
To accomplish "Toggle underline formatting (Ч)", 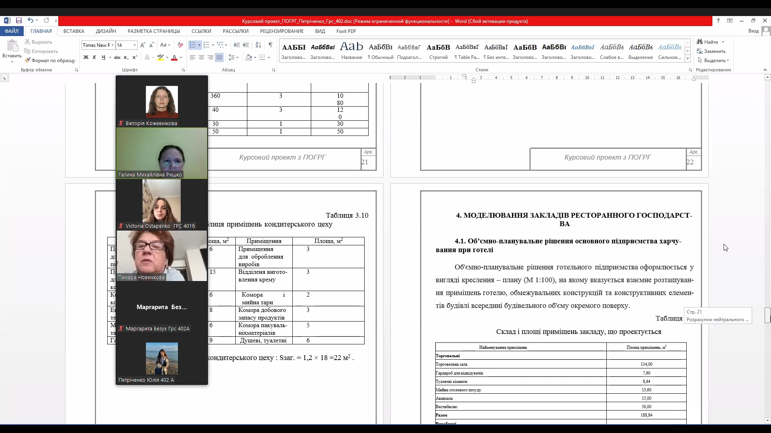I will 103,58.
